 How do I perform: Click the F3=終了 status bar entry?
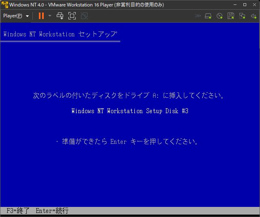pyautogui.click(x=18, y=211)
